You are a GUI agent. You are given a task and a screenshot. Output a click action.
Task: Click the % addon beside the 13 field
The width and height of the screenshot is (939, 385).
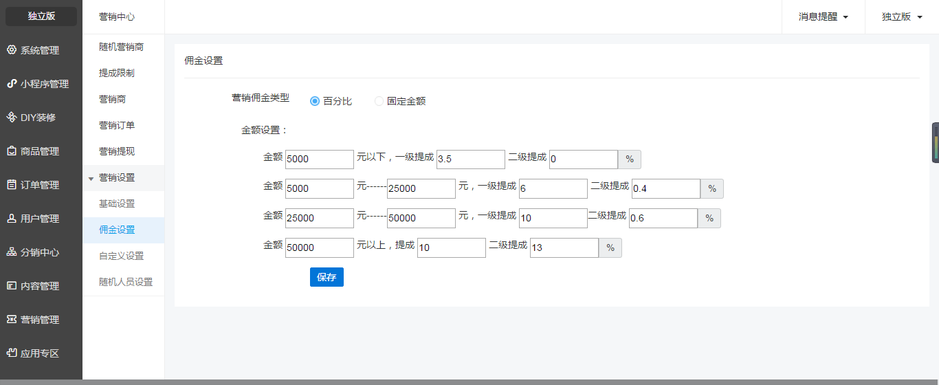610,247
